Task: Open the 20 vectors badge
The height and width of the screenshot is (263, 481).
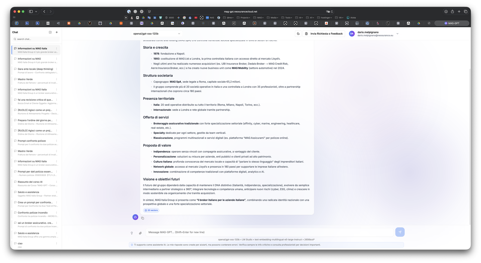Action: tap(151, 210)
